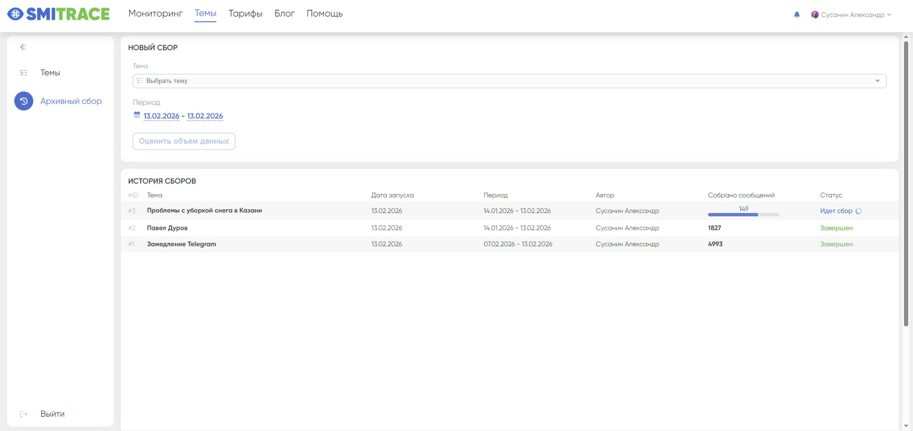Screen dimensions: 913x431
Task: Open the Павел Дуров collection row
Action: 167,228
